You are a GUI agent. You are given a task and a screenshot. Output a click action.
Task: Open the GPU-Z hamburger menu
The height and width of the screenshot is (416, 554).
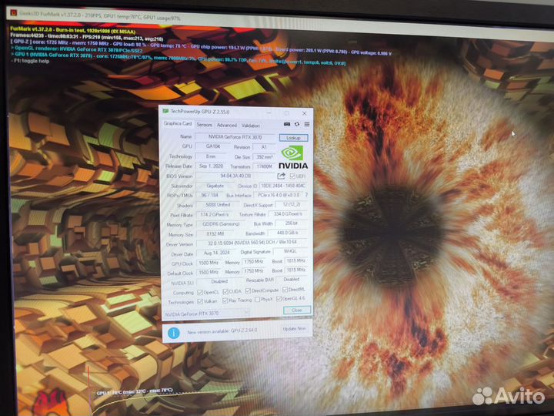307,124
